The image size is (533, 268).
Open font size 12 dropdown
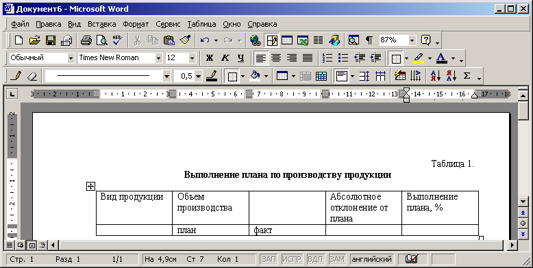click(x=192, y=58)
